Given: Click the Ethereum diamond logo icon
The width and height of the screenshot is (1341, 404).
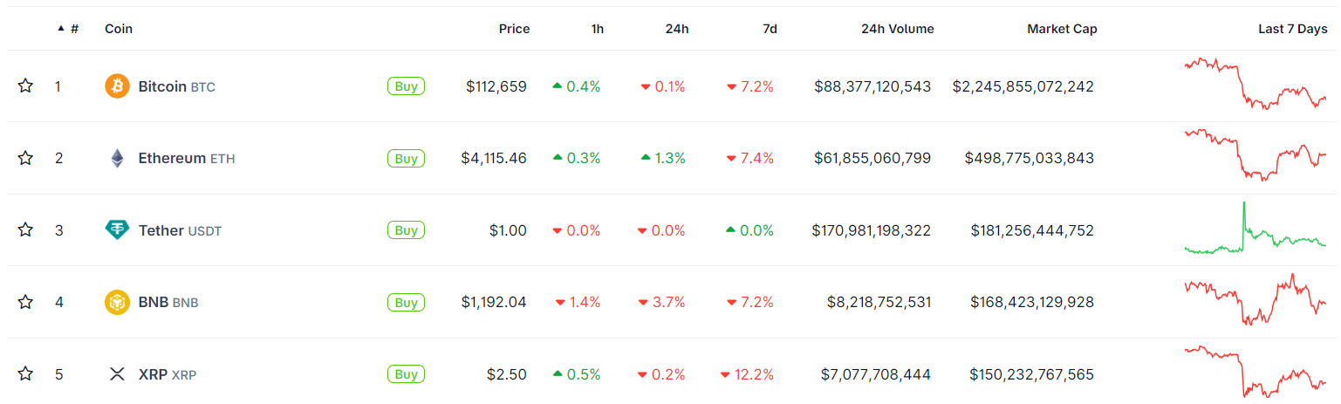Looking at the screenshot, I should (x=117, y=158).
